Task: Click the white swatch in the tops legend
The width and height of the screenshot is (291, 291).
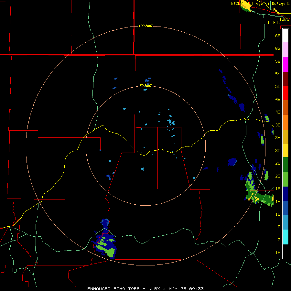Action: coord(286,36)
